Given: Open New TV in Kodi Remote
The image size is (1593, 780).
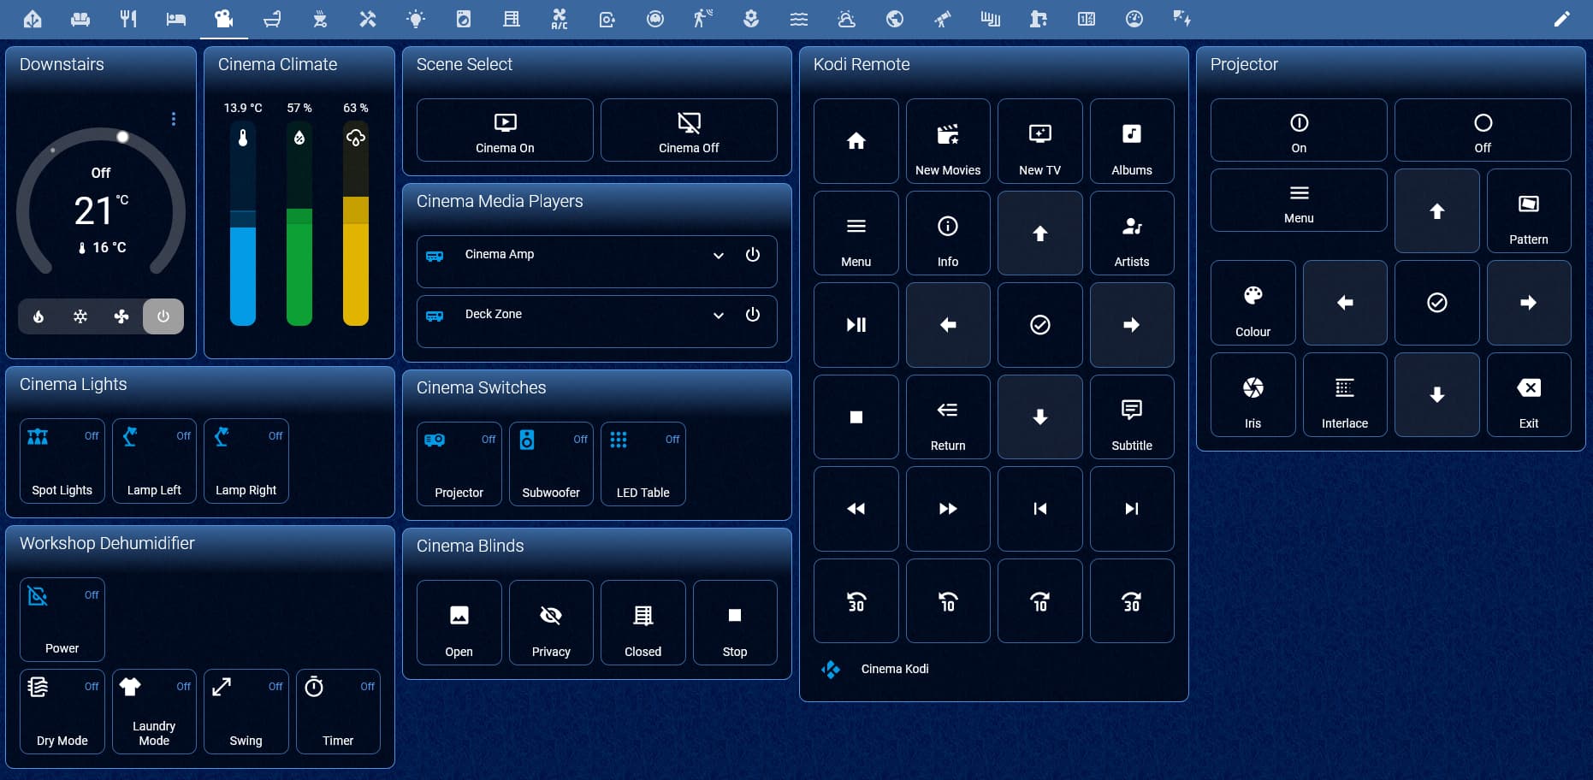Looking at the screenshot, I should point(1039,141).
